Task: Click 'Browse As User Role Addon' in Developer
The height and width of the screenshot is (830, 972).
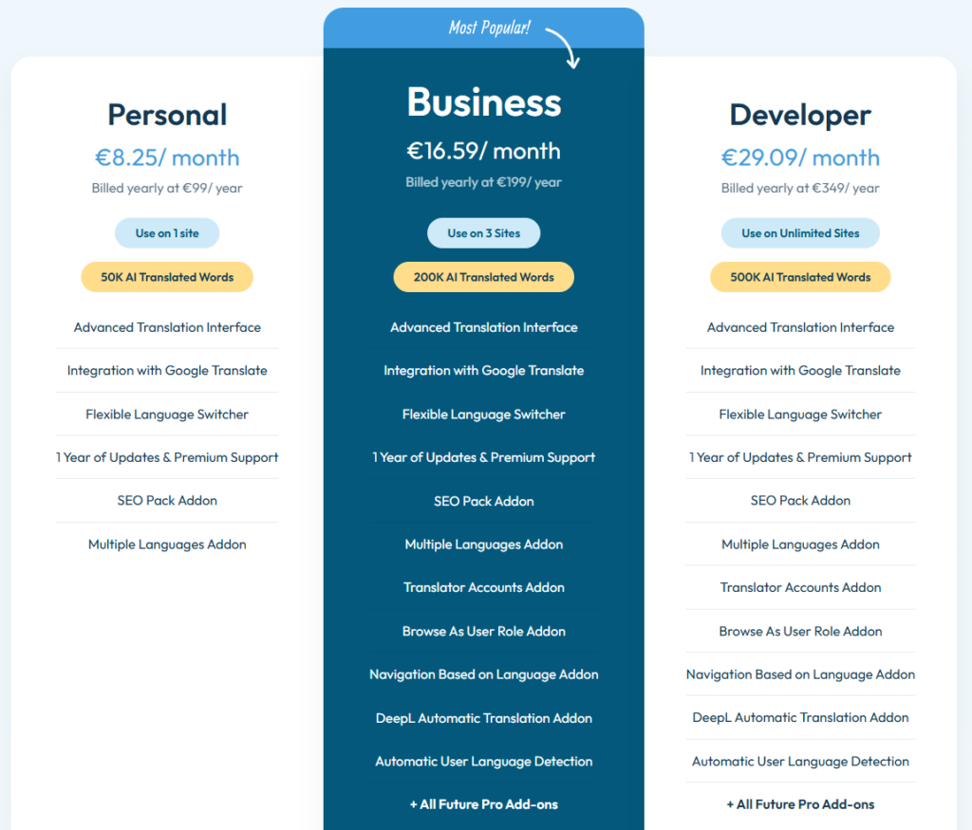Action: [x=800, y=632]
